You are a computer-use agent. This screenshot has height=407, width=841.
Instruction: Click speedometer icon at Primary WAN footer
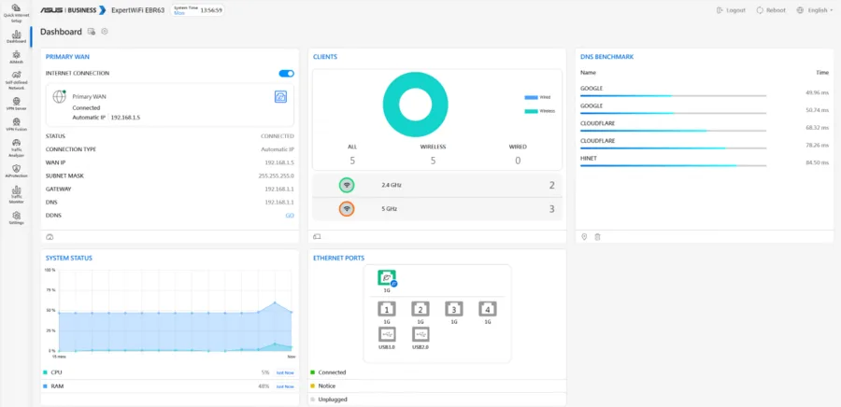coord(50,237)
